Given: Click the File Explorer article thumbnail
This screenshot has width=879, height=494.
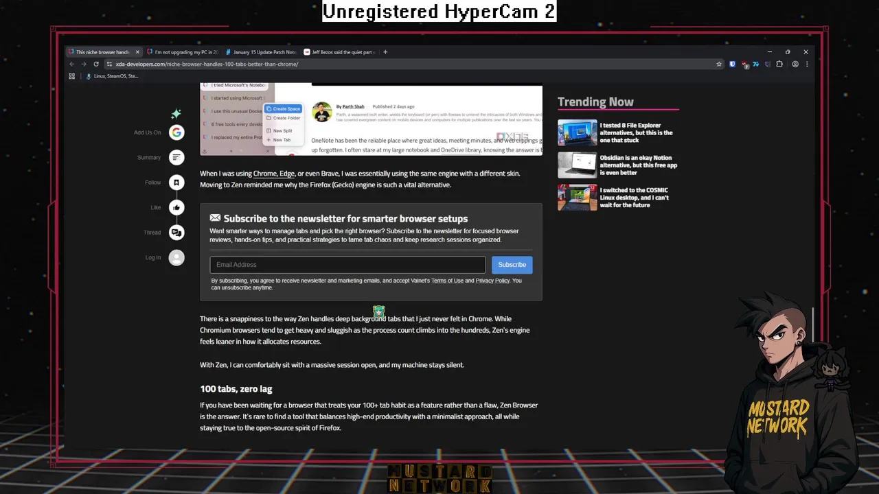Looking at the screenshot, I should [577, 132].
